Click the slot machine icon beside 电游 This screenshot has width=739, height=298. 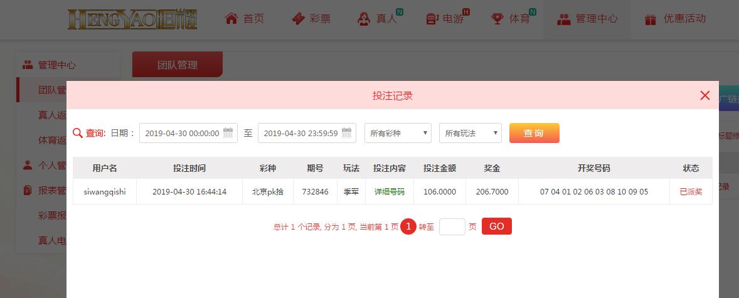(432, 19)
